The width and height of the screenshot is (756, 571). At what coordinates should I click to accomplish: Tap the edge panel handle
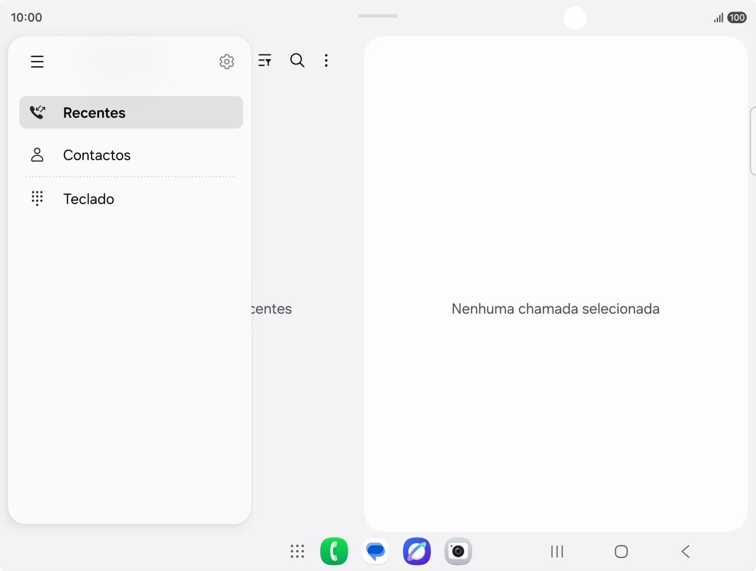pos(753,141)
